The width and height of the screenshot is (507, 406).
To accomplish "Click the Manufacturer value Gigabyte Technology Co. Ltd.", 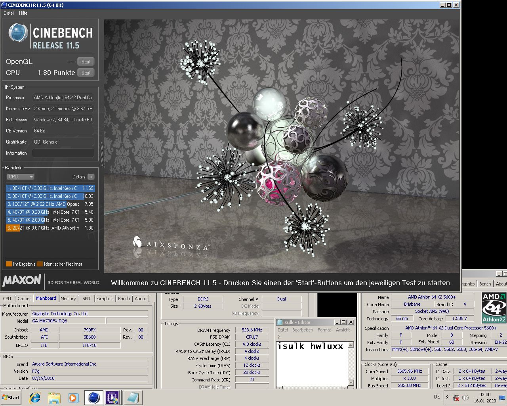I will pos(90,314).
